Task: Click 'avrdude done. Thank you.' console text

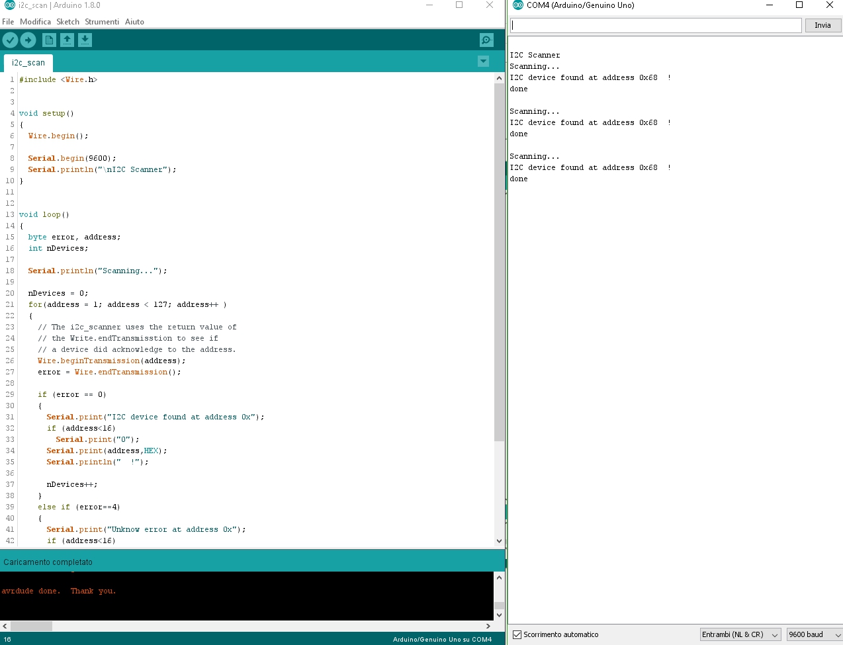Action: point(58,591)
